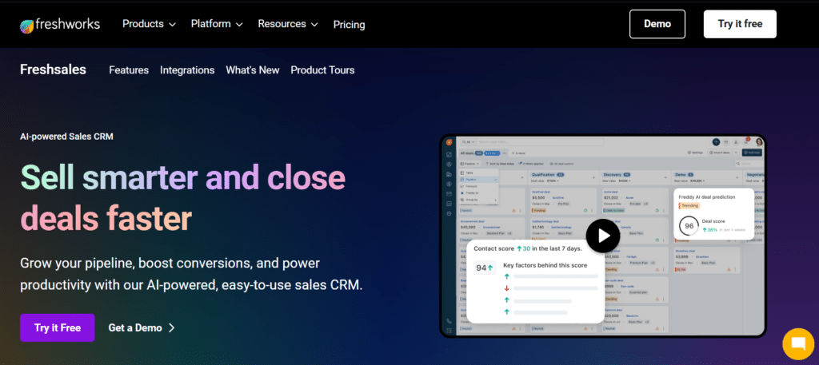The height and width of the screenshot is (365, 819).
Task: Expand the Resources dropdown menu
Action: tap(288, 24)
